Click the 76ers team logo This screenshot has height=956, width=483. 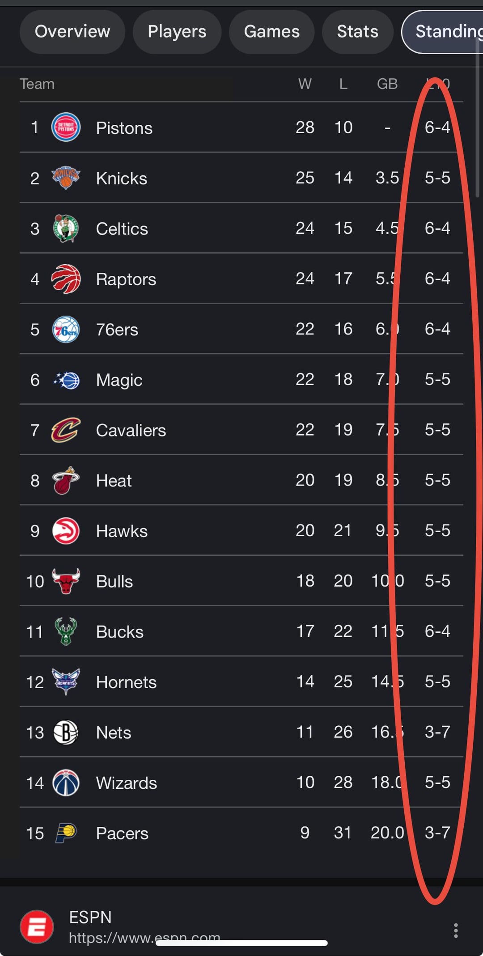point(66,330)
